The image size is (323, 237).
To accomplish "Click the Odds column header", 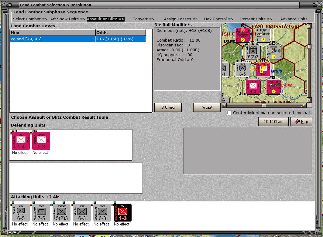I will [x=121, y=32].
